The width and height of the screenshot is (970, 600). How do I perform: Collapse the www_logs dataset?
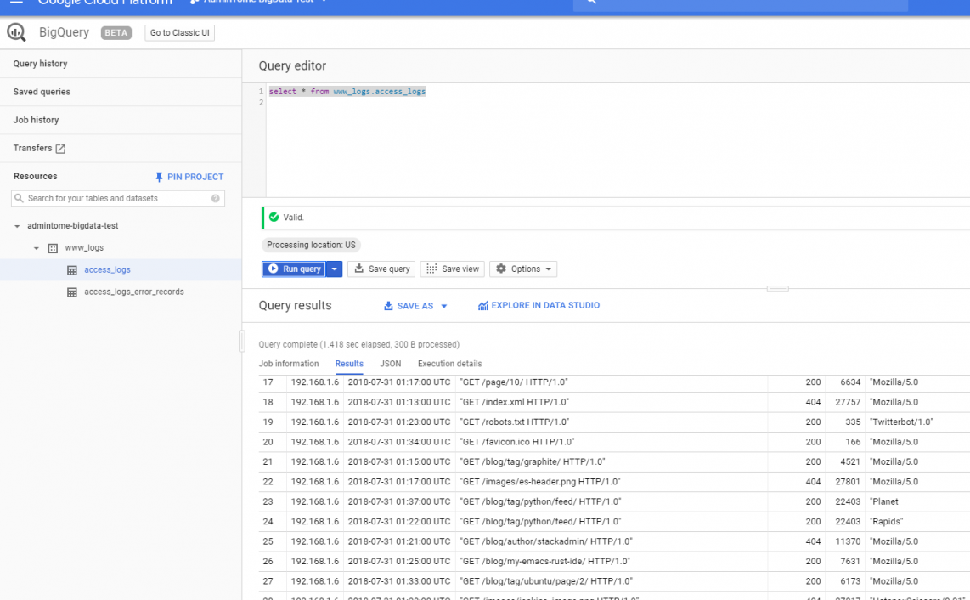36,247
